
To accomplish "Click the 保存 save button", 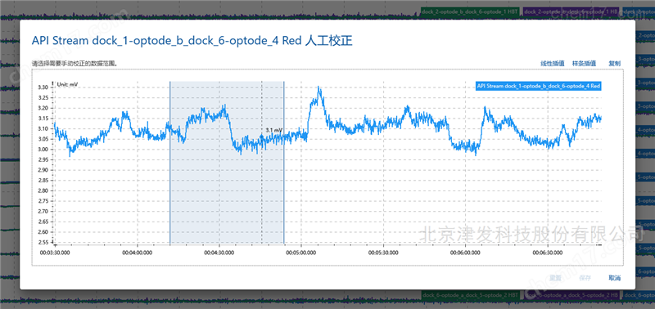I will 585,278.
